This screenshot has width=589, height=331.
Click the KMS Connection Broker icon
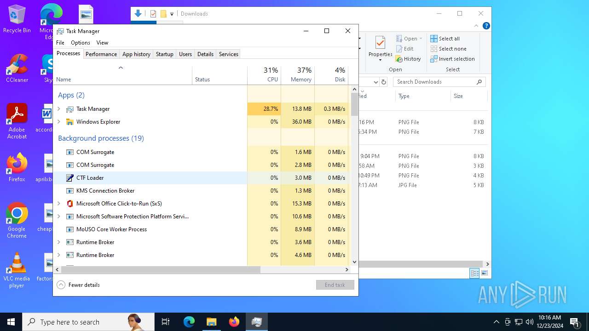(70, 191)
